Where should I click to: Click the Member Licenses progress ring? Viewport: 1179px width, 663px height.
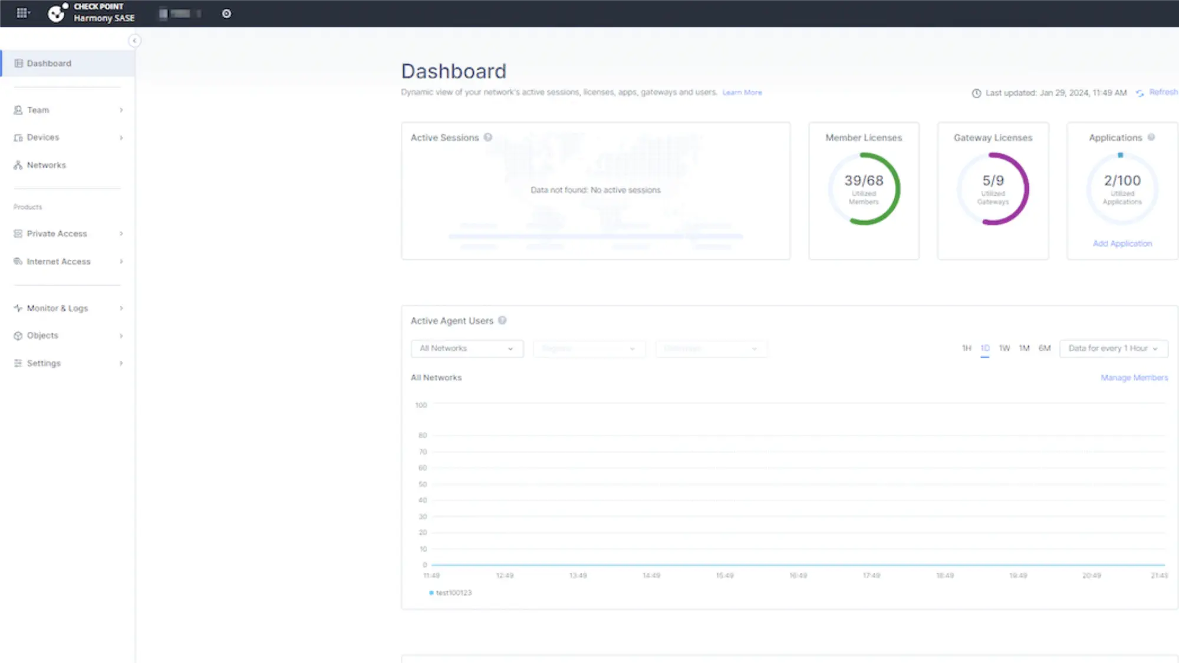(x=864, y=189)
